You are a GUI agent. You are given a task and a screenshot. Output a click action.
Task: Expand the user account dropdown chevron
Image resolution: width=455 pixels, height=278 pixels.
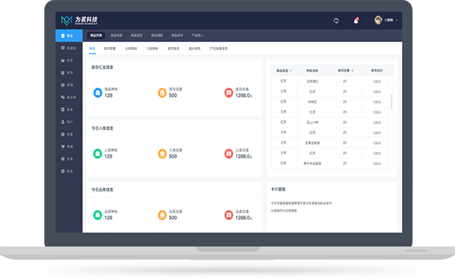click(397, 21)
